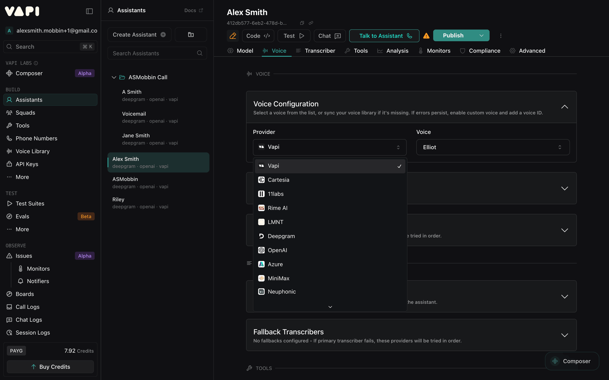The height and width of the screenshot is (380, 609).
Task: Click the Buy Credits button
Action: pos(50,367)
